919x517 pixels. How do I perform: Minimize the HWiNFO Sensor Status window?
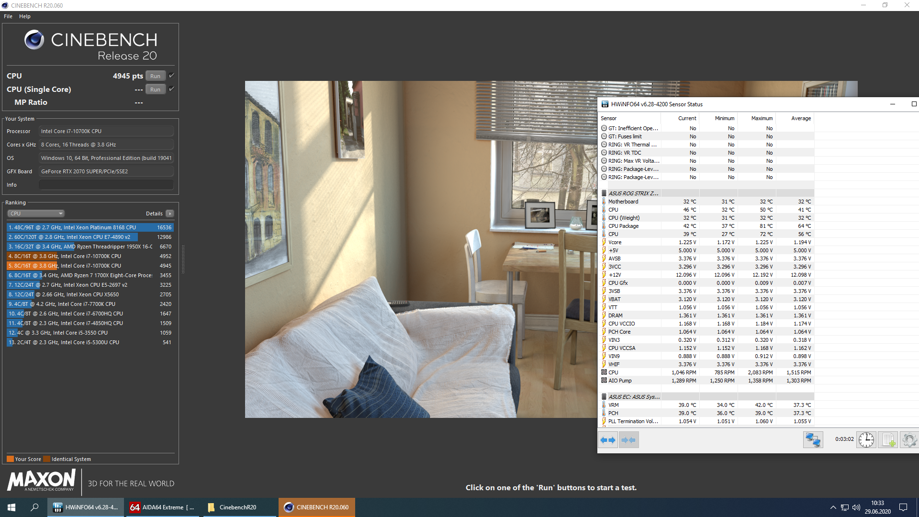pos(892,104)
